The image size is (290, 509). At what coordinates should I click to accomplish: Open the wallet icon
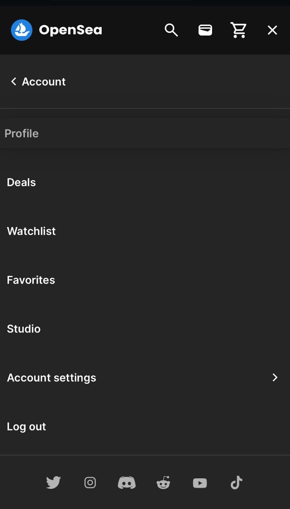205,30
